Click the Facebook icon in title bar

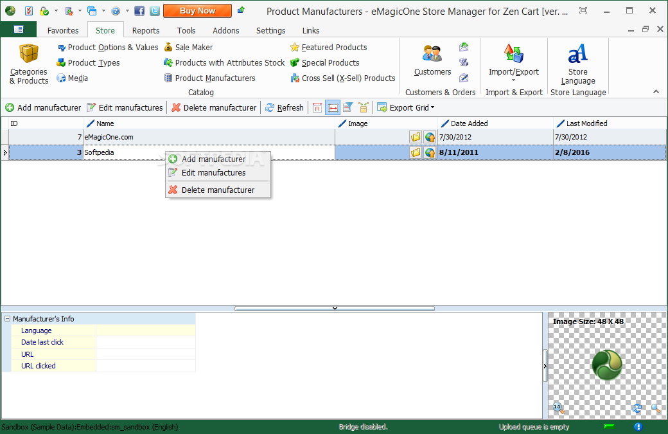139,11
